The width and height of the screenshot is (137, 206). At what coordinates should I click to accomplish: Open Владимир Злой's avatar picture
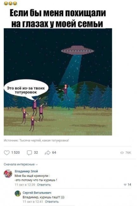(x=8, y=174)
